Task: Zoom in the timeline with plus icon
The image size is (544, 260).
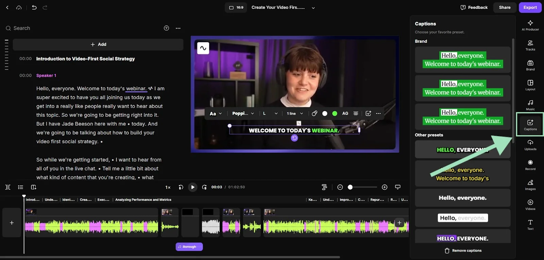Action: (x=385, y=187)
